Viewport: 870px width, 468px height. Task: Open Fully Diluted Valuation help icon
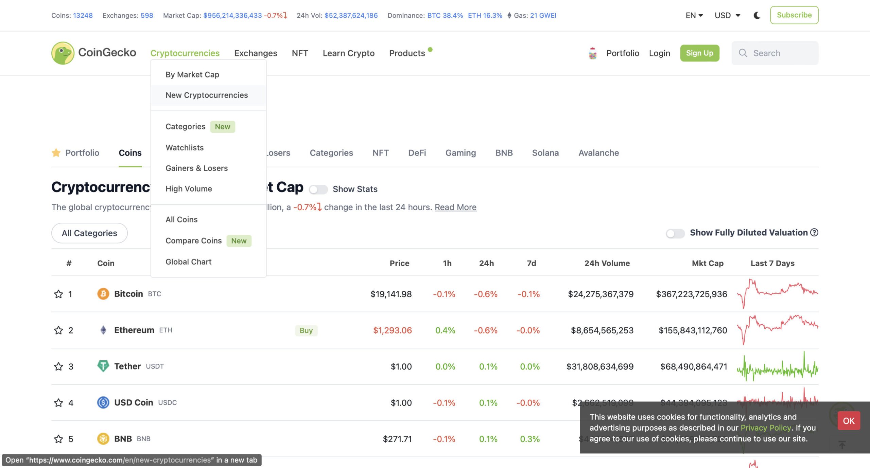pos(814,232)
